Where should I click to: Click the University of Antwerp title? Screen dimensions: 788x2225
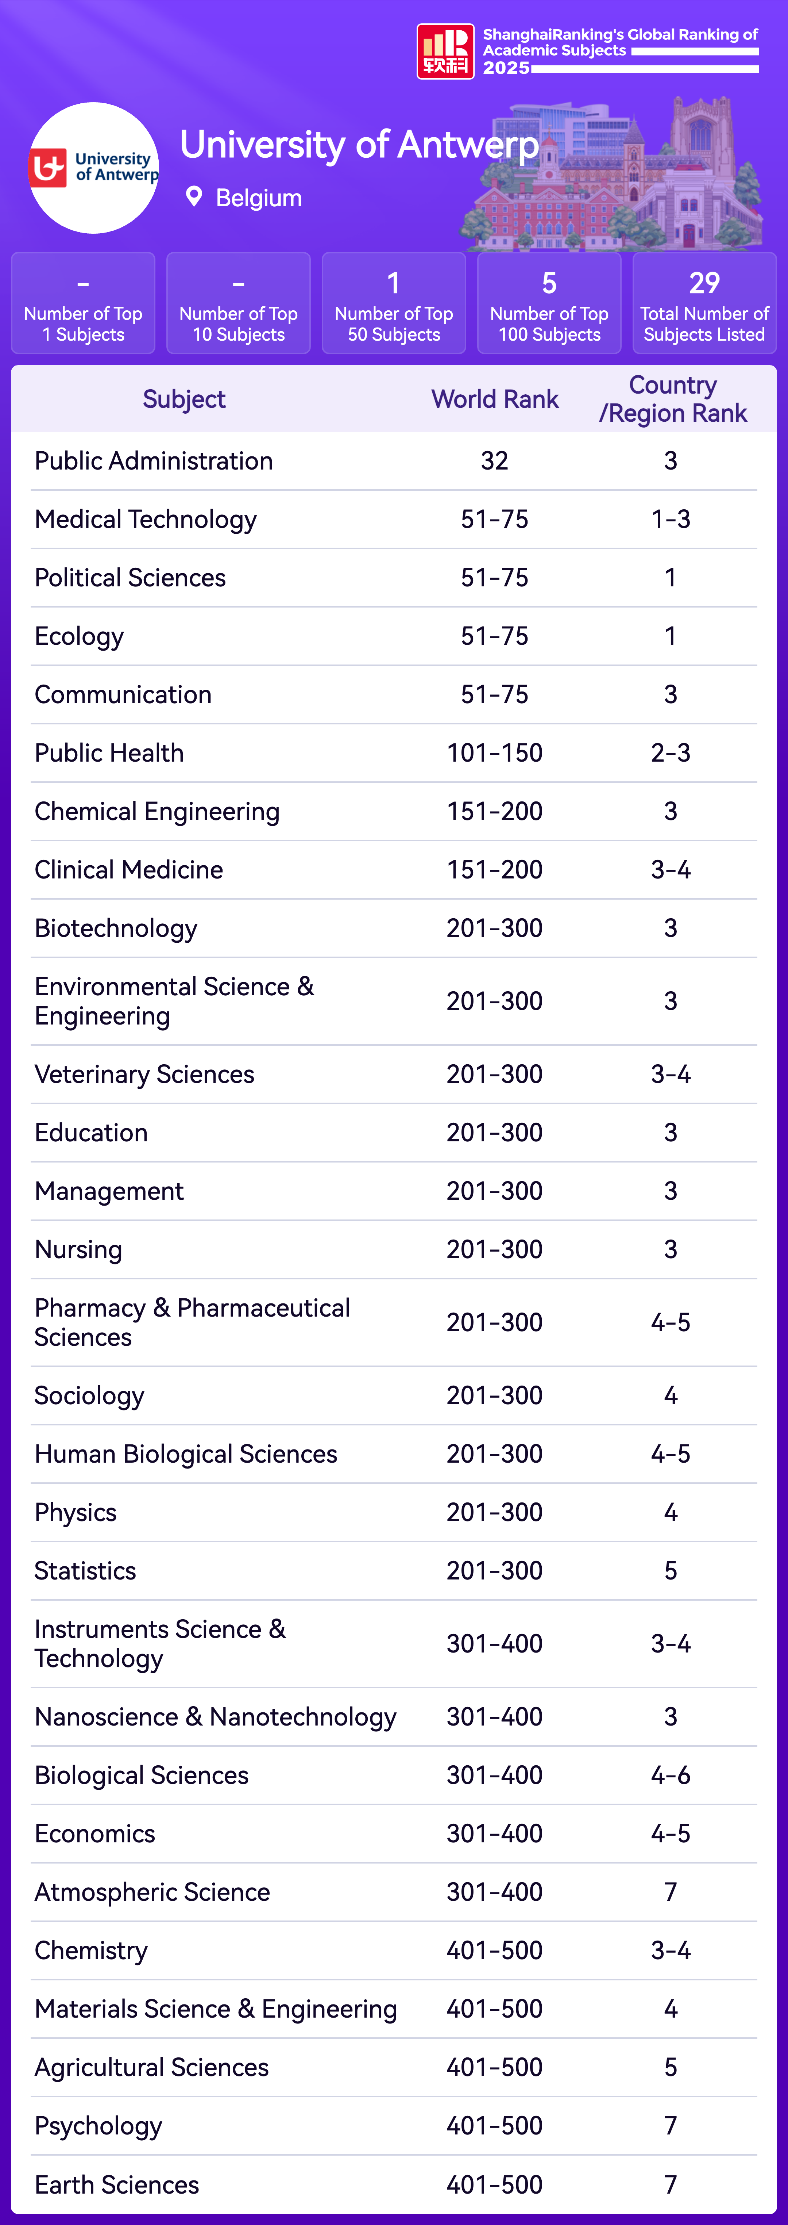[x=359, y=145]
